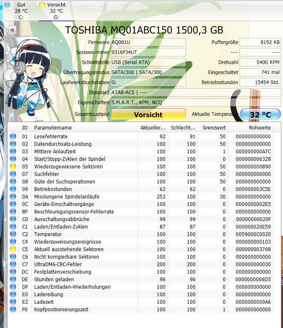Image resolution: width=283 pixels, height=328 pixels.
Task: Click the Laufwerksbuchstaben G: field
Action: click(x=148, y=82)
